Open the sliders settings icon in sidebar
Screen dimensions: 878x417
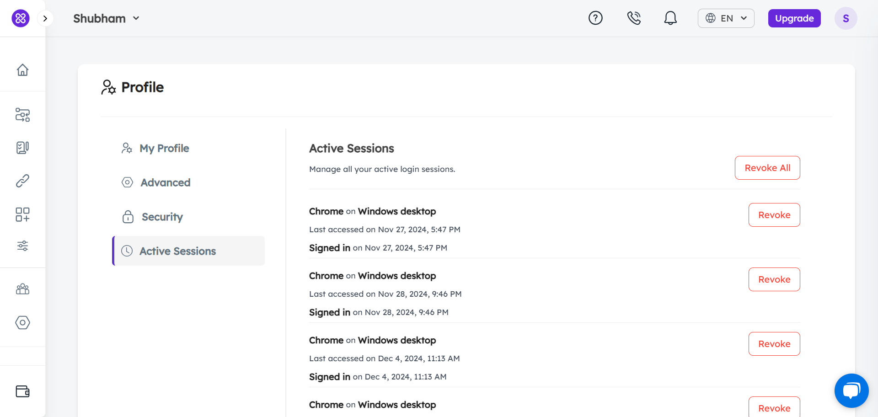pyautogui.click(x=22, y=246)
